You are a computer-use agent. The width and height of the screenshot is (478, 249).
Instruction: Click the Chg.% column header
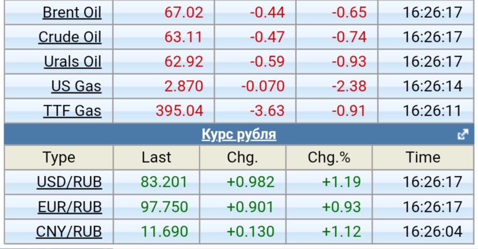(329, 157)
